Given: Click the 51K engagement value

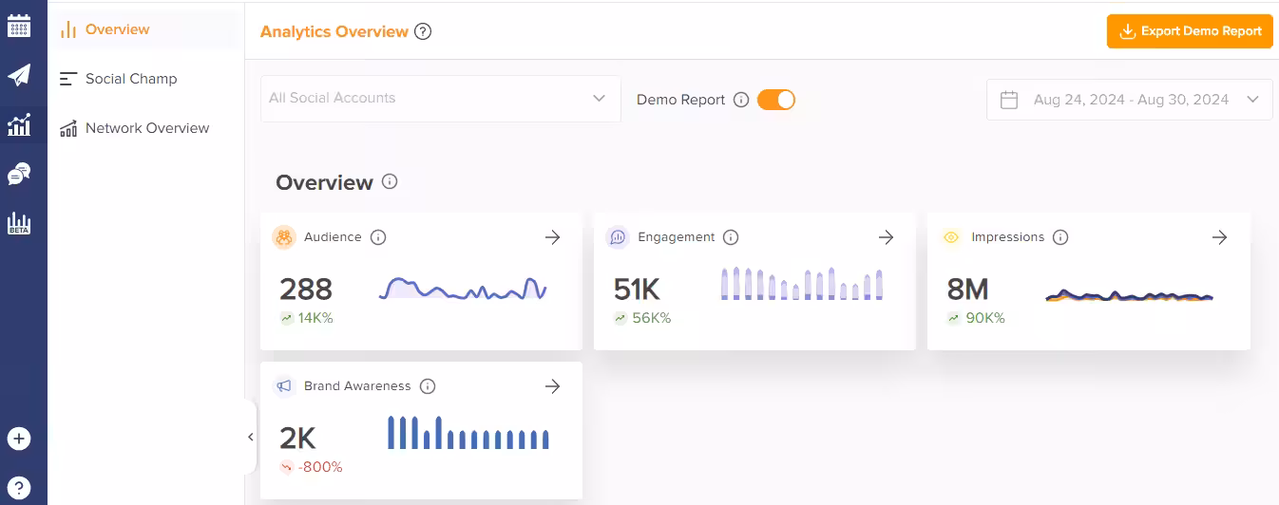Looking at the screenshot, I should (637, 289).
